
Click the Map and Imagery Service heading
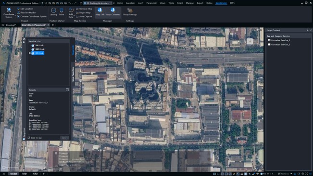[278, 36]
